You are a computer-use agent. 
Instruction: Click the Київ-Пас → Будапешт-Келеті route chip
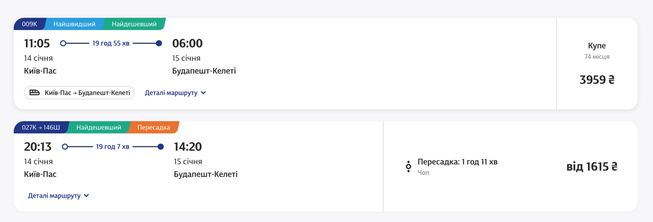pyautogui.click(x=79, y=93)
